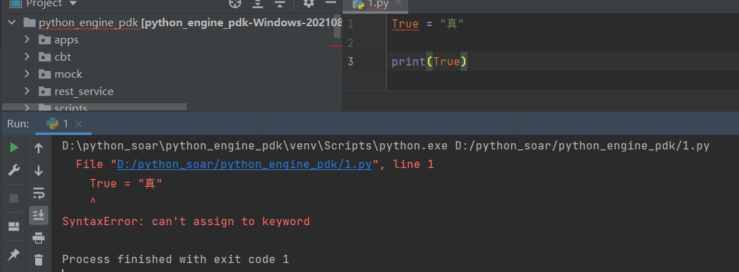739x272 pixels.
Task: Click line number 1 in editor gutter
Action: pyautogui.click(x=350, y=23)
